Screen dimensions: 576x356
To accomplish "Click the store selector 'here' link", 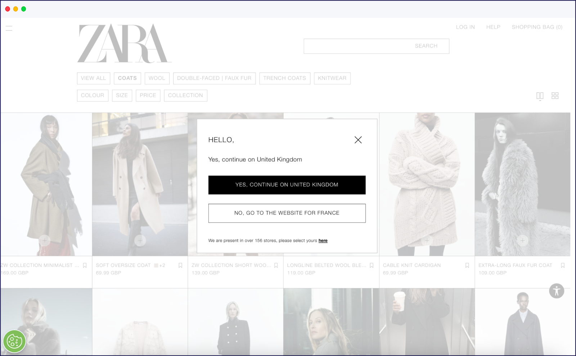I will click(323, 240).
